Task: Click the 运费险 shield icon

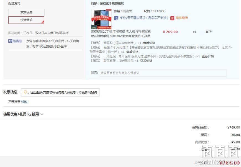Action: pos(10,41)
